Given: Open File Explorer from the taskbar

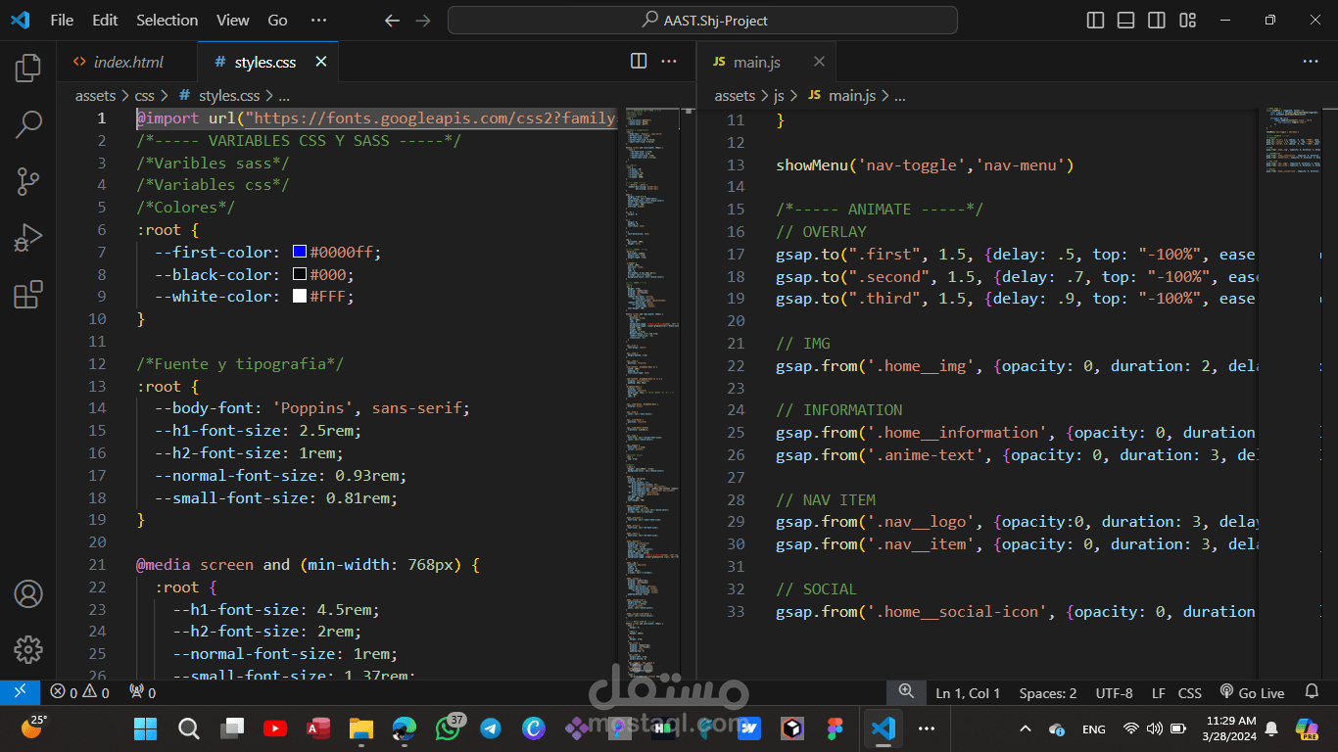Looking at the screenshot, I should pyautogui.click(x=361, y=728).
